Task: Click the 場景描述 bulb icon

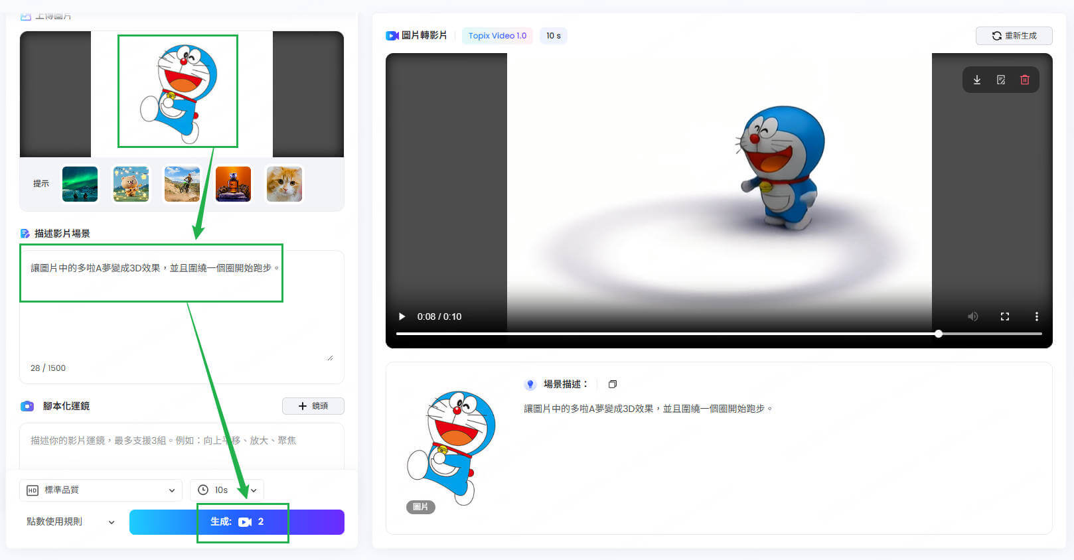Action: click(530, 384)
